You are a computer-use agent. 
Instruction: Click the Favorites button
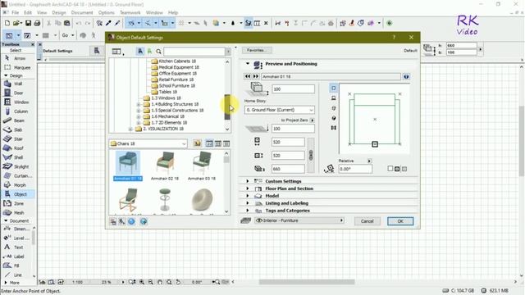click(257, 50)
